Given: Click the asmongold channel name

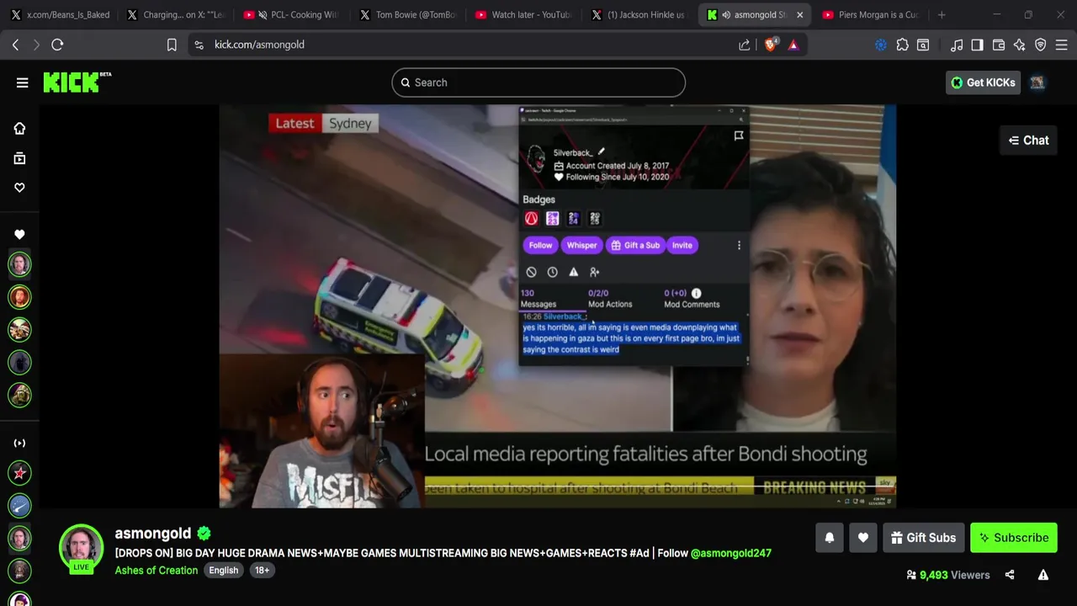Looking at the screenshot, I should [153, 533].
